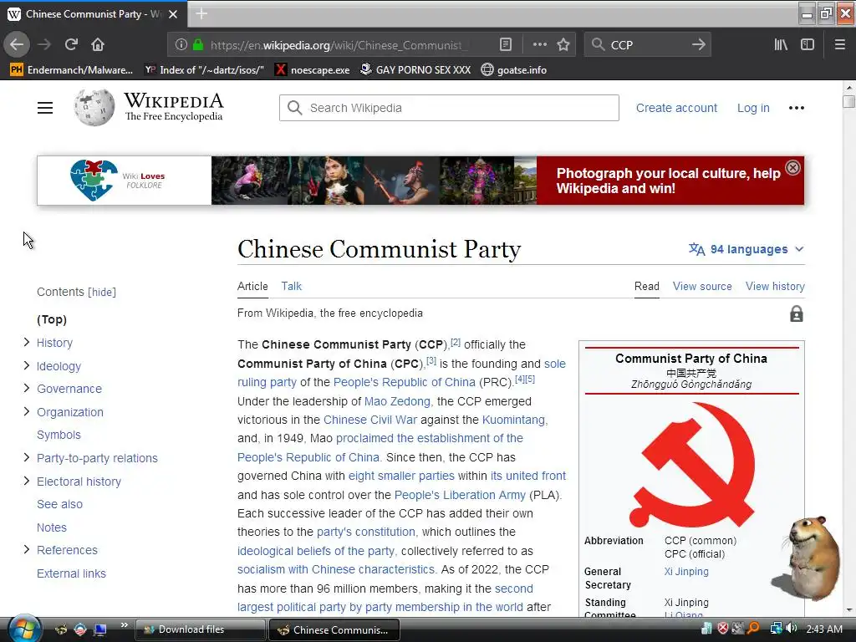Open Wikipedia personal tools three-dot menu
The height and width of the screenshot is (642, 856).
pos(797,108)
